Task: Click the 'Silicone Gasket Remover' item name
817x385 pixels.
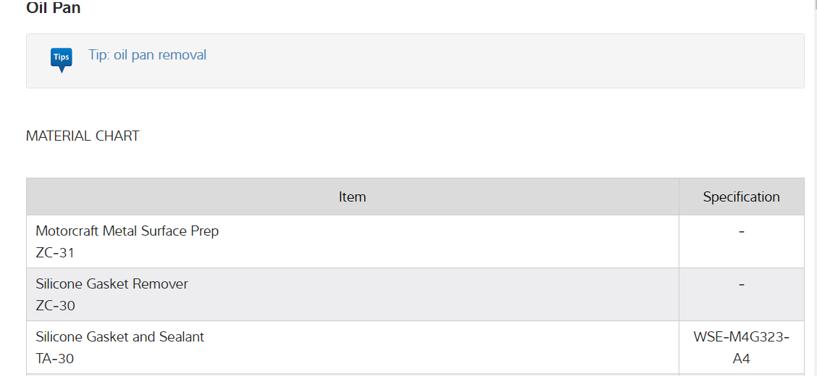Action: pos(112,284)
